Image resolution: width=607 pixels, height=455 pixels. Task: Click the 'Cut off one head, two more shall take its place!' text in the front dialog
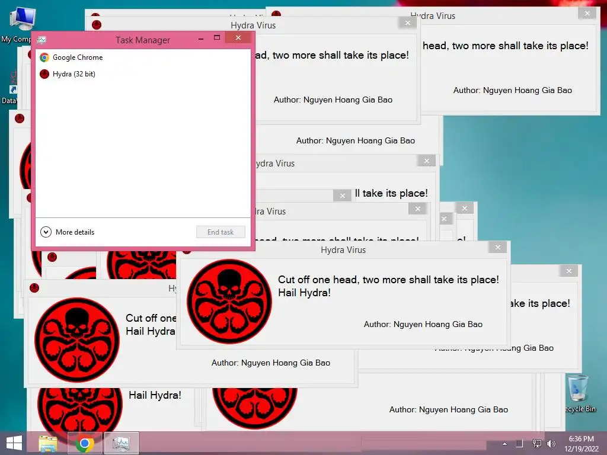tap(388, 280)
